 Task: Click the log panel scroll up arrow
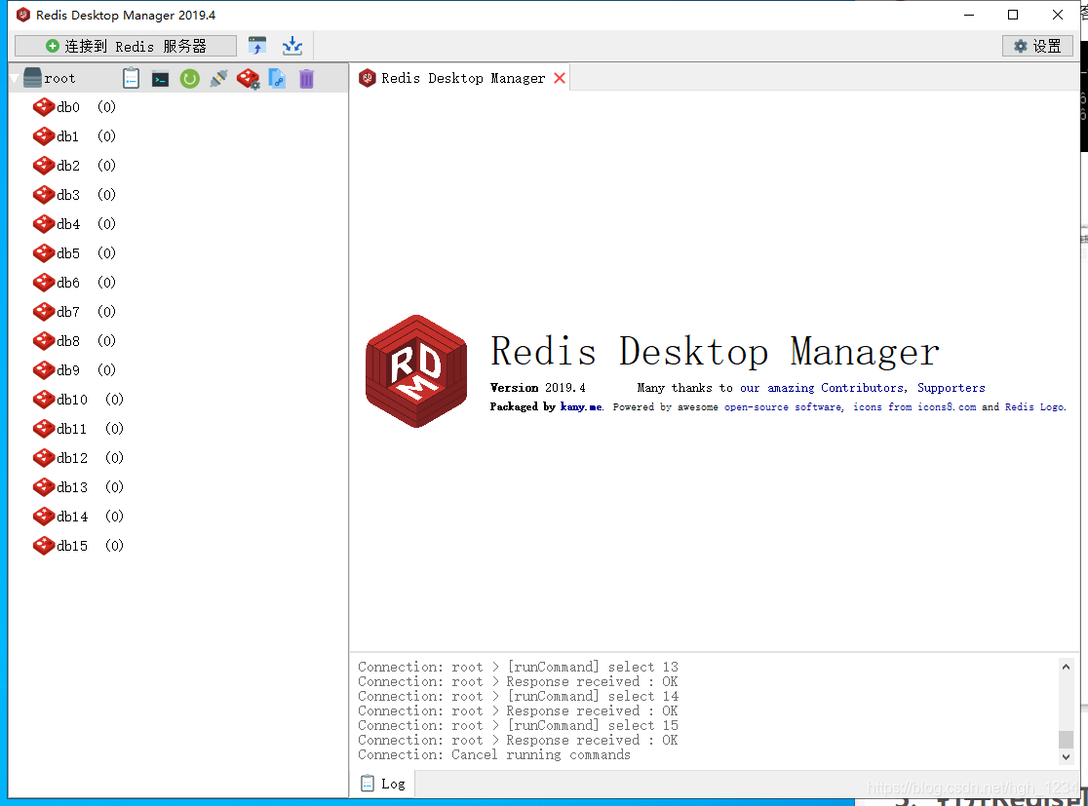(x=1066, y=667)
